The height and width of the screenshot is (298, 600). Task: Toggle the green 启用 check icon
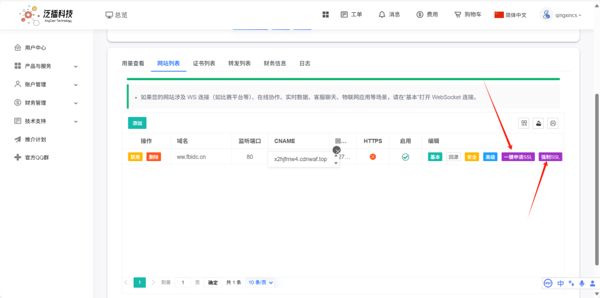point(405,157)
